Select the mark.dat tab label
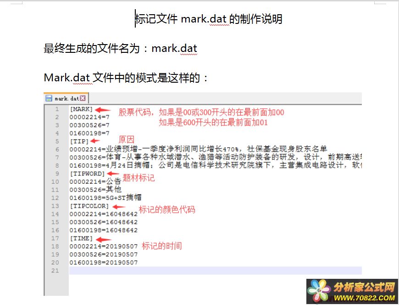Screen dimensions: 399x305 click(x=66, y=98)
